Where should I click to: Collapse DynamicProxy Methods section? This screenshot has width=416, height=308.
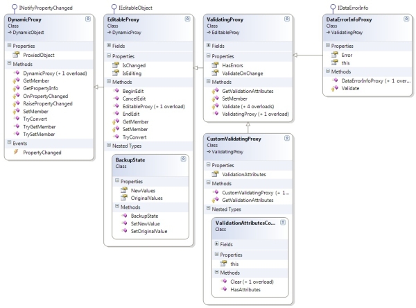point(9,63)
